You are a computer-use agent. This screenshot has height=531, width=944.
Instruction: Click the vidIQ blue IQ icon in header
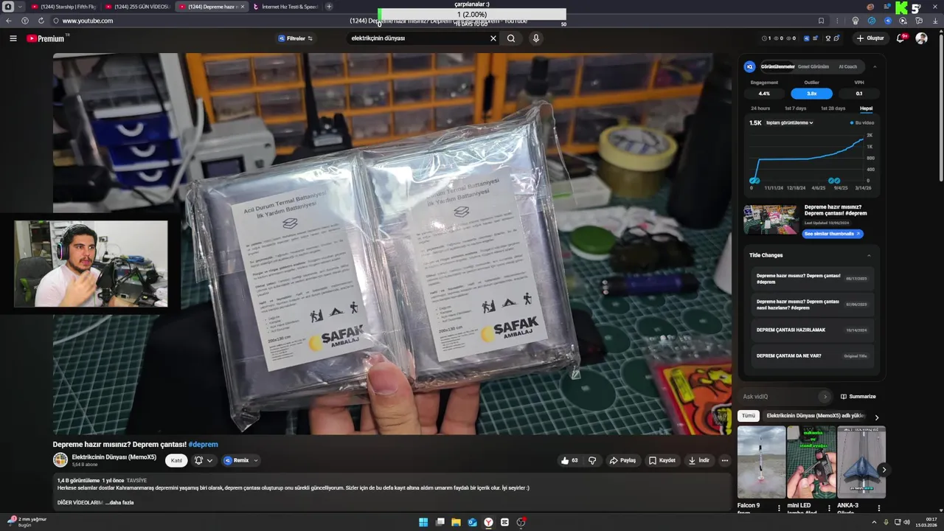tap(806, 38)
